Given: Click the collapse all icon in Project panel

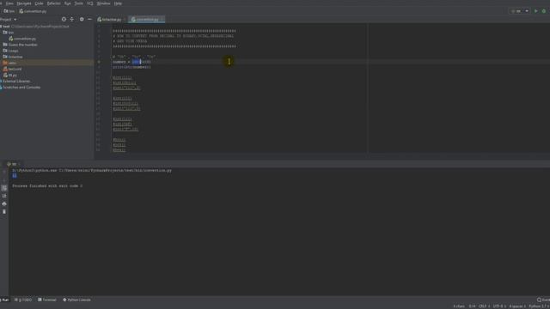Looking at the screenshot, I should (x=72, y=19).
